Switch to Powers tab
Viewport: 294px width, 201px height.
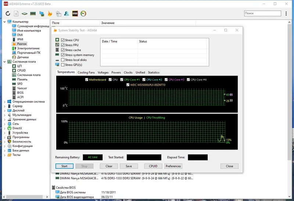tap(116, 72)
